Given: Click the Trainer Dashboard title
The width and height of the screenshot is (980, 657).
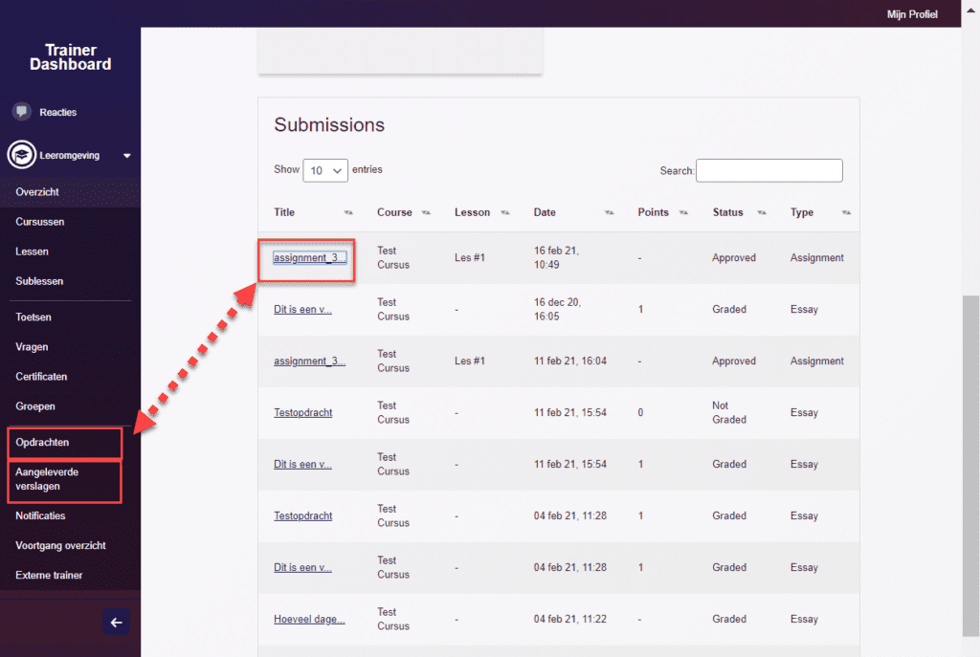Looking at the screenshot, I should click(71, 57).
